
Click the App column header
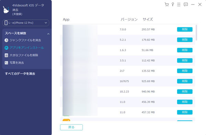(66, 20)
